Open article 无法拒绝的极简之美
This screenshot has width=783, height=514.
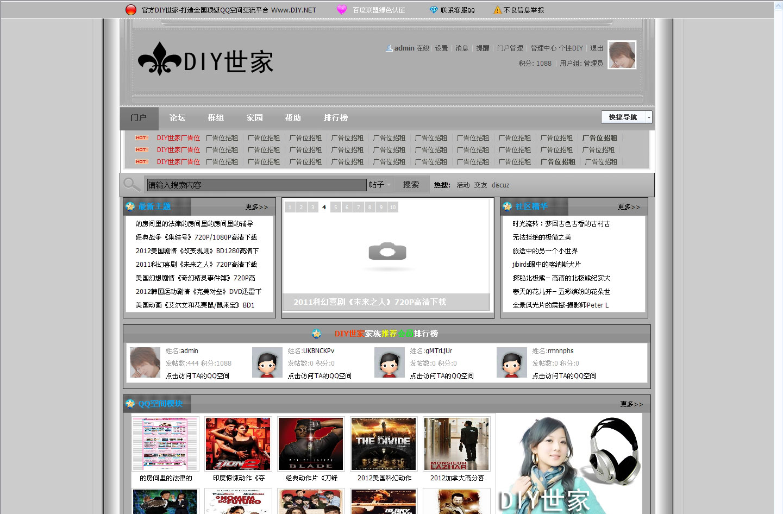pyautogui.click(x=542, y=237)
